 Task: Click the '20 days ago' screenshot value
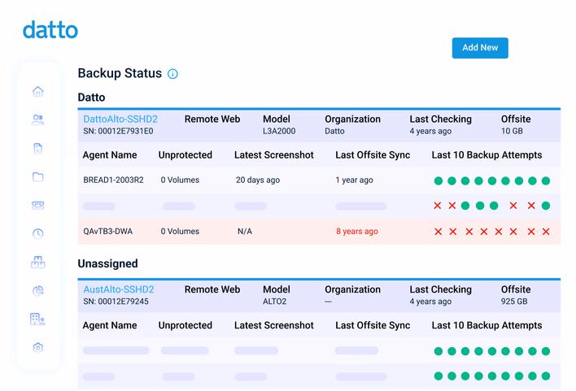[x=258, y=180]
